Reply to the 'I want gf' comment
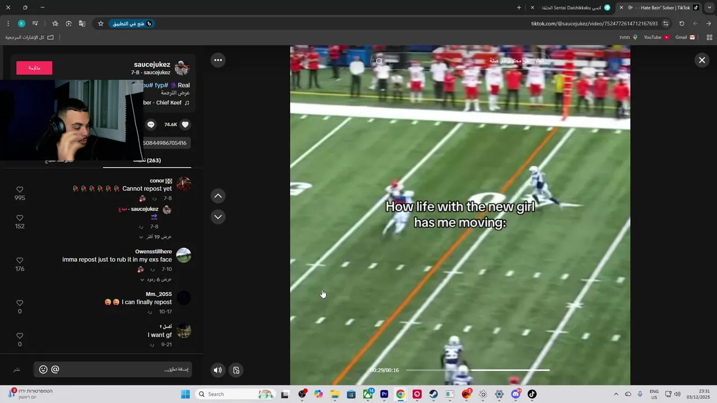Screen dimensions: 717x403 [151, 344]
